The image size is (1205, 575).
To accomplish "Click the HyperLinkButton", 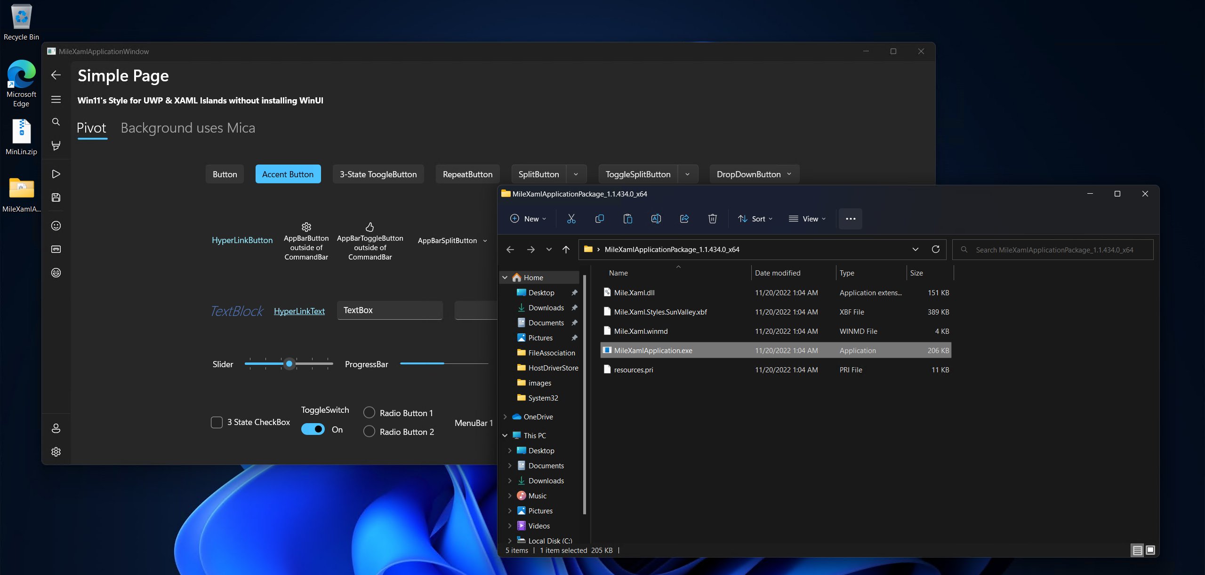I will point(242,240).
